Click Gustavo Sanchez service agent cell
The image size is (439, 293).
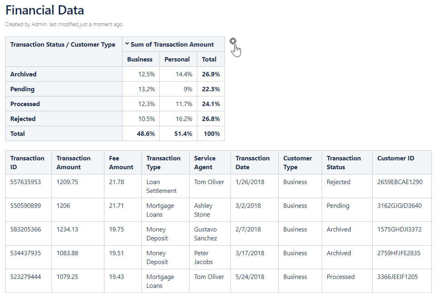206,234
